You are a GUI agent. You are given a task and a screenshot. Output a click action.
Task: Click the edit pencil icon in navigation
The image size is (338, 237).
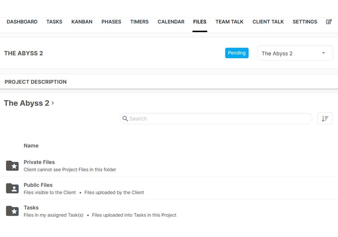point(329,22)
